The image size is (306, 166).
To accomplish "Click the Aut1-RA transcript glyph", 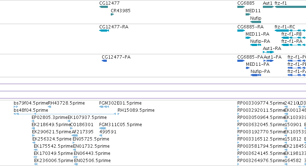I will point(268,52).
